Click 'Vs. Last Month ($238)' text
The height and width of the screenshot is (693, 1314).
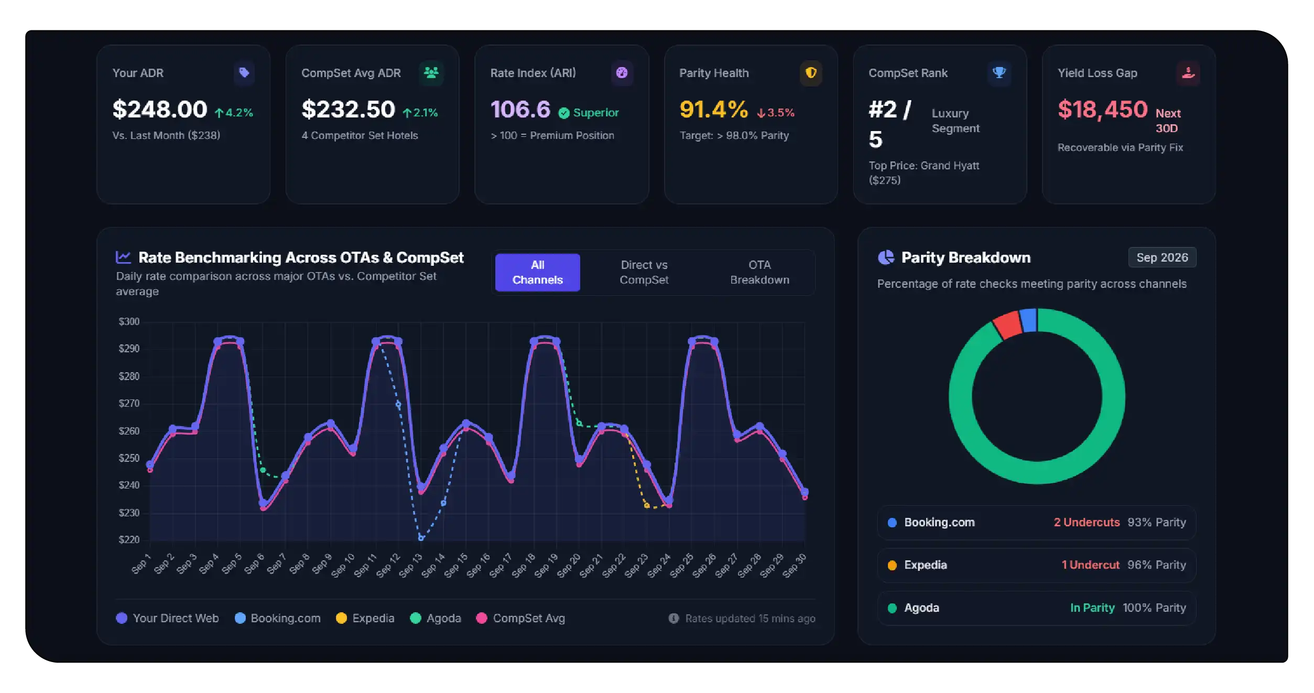click(x=166, y=136)
